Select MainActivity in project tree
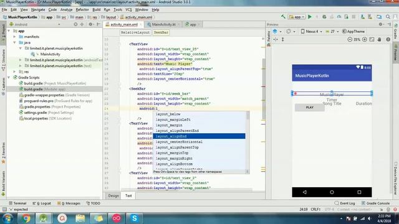 pyautogui.click(x=50, y=54)
